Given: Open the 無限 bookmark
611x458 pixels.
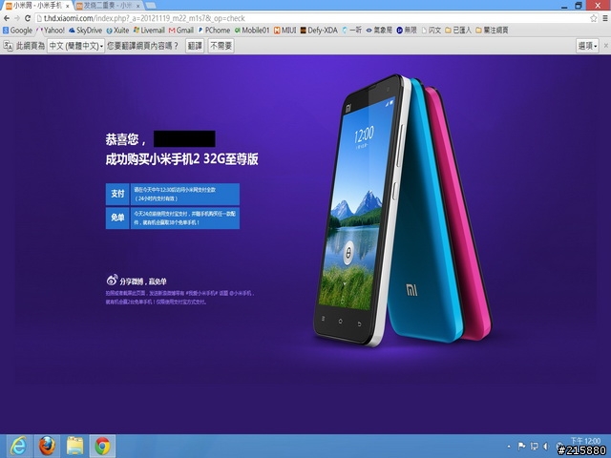Looking at the screenshot, I should (x=407, y=30).
